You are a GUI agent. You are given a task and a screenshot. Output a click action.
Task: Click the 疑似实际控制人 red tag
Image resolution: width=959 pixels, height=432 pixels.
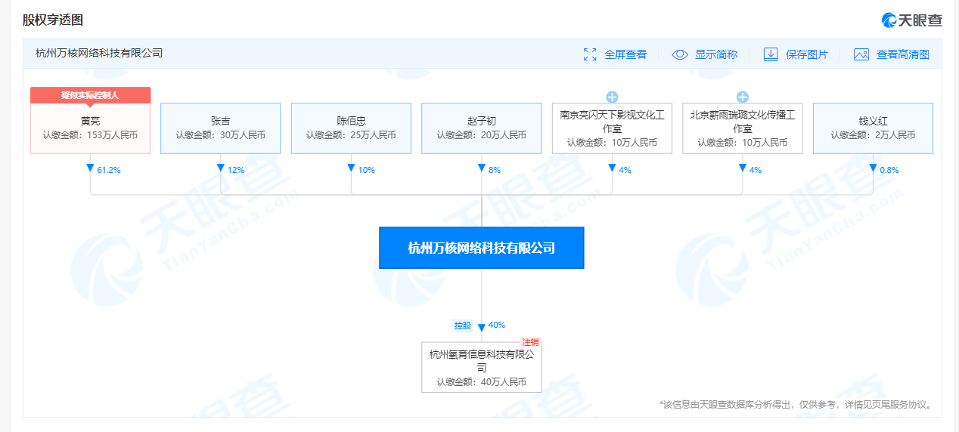tap(90, 95)
